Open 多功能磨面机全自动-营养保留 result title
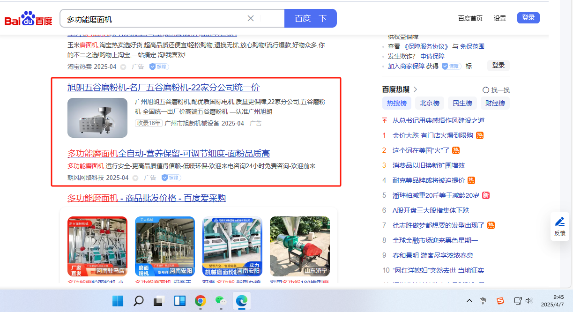Viewport: 573px width, 312px height. (x=169, y=154)
